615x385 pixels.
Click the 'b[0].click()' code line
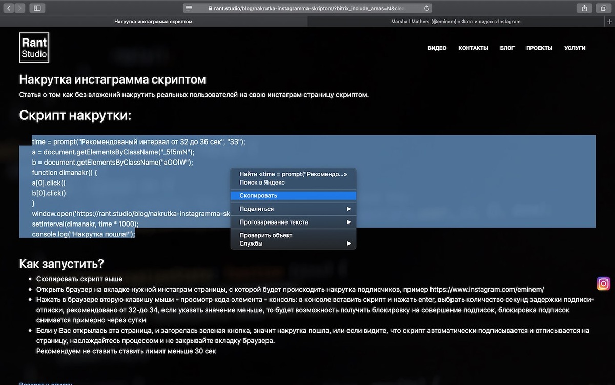point(49,193)
